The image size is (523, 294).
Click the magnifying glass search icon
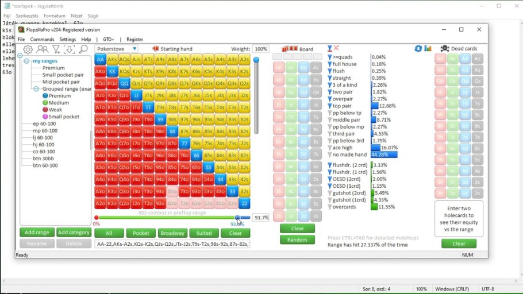(83, 49)
